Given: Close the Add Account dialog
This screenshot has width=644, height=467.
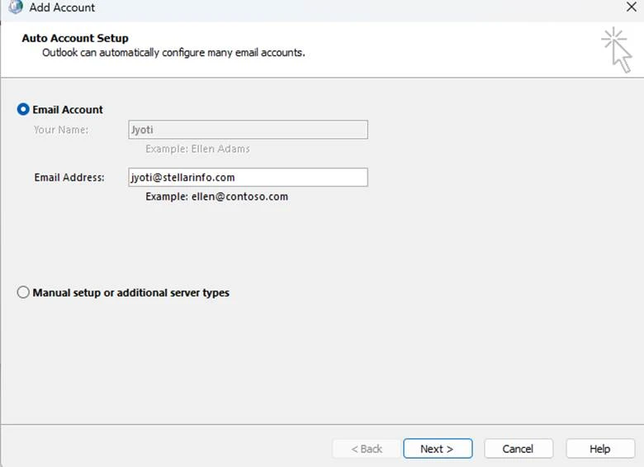Looking at the screenshot, I should pyautogui.click(x=632, y=7).
